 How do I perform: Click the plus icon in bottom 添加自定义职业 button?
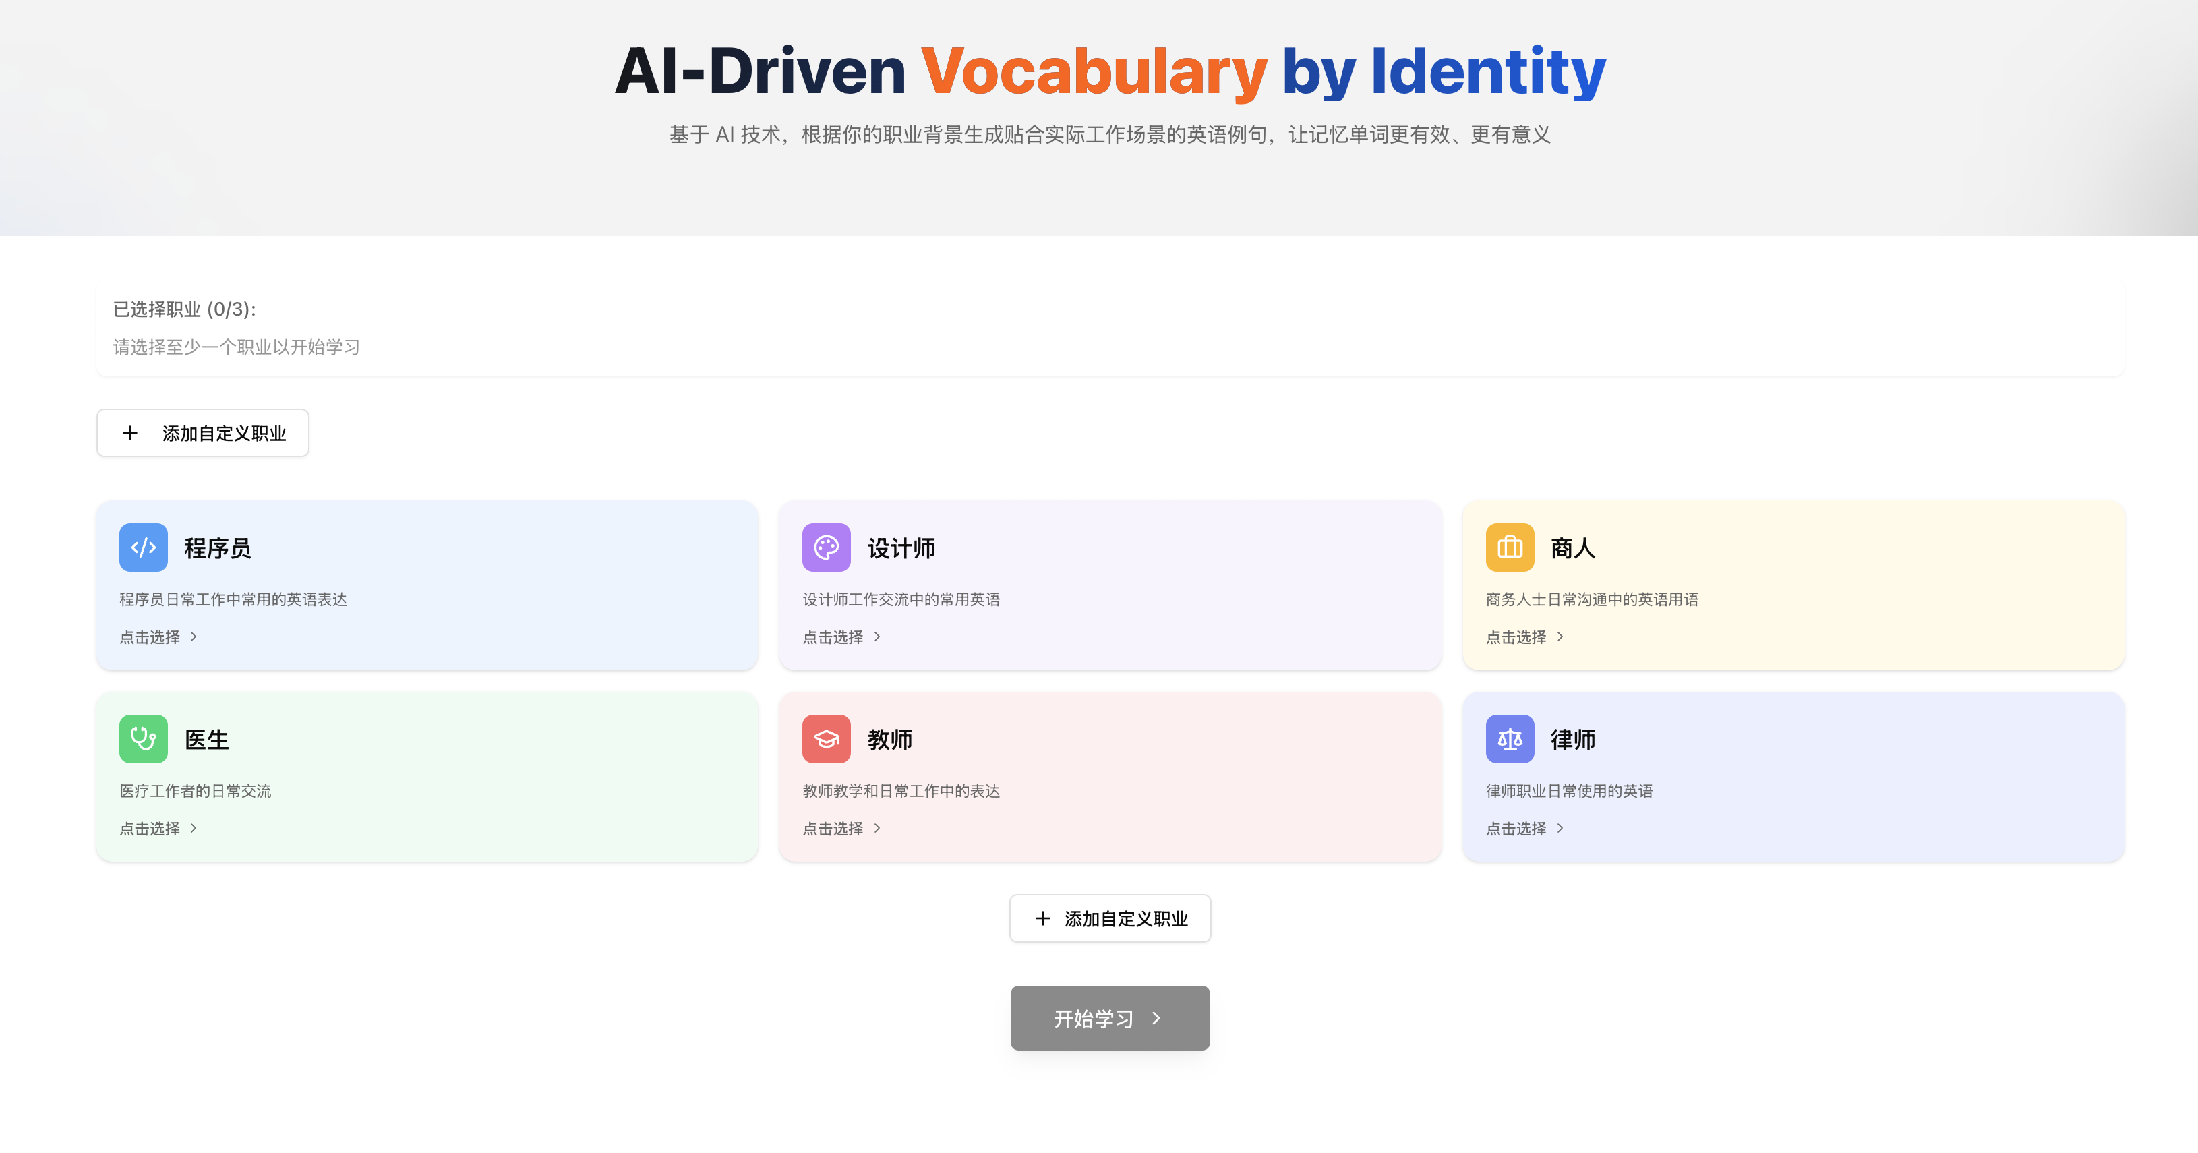coord(1042,918)
